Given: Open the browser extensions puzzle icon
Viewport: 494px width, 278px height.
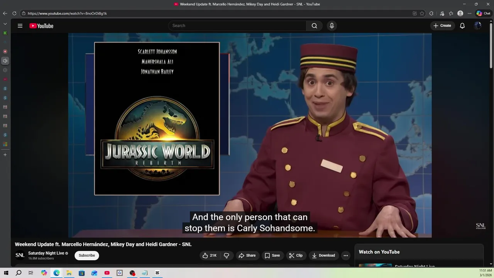Looking at the screenshot, I should point(431,13).
